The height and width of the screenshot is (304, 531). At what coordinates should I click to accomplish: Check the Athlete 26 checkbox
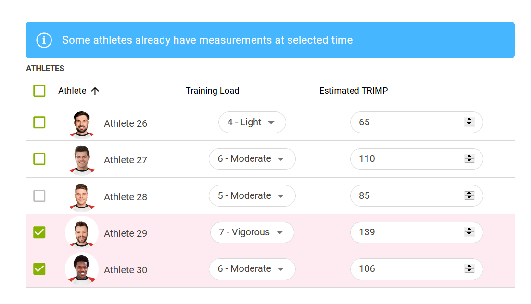[39, 122]
